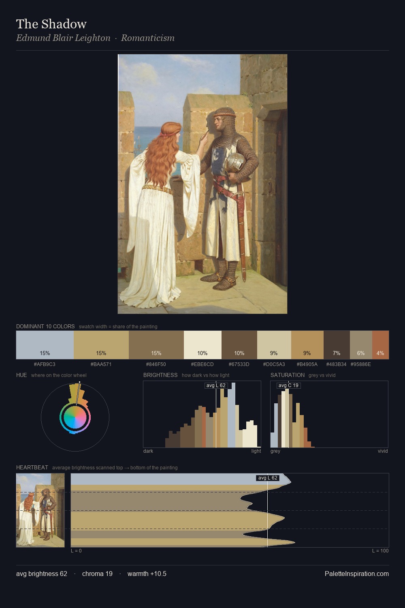This screenshot has height=608, width=405.
Task: Click the hue color wheel
Action: [x=75, y=417]
